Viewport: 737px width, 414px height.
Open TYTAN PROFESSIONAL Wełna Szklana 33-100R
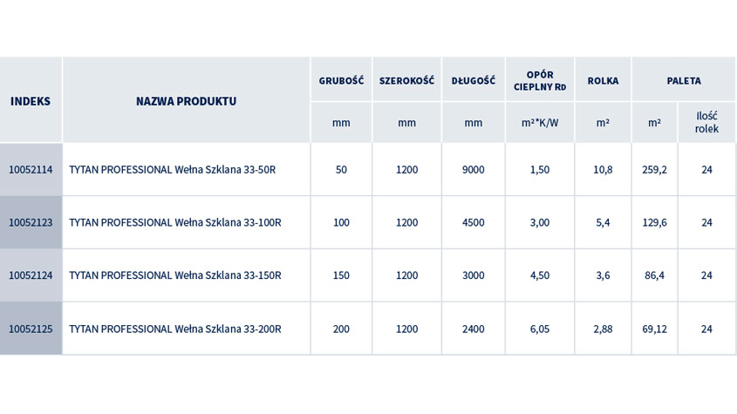point(174,222)
